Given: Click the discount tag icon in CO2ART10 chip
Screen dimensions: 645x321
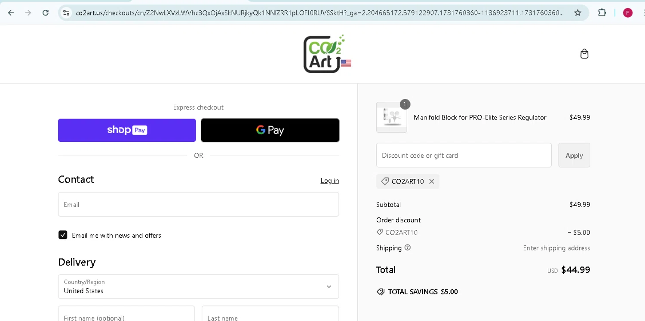Looking at the screenshot, I should [x=385, y=181].
